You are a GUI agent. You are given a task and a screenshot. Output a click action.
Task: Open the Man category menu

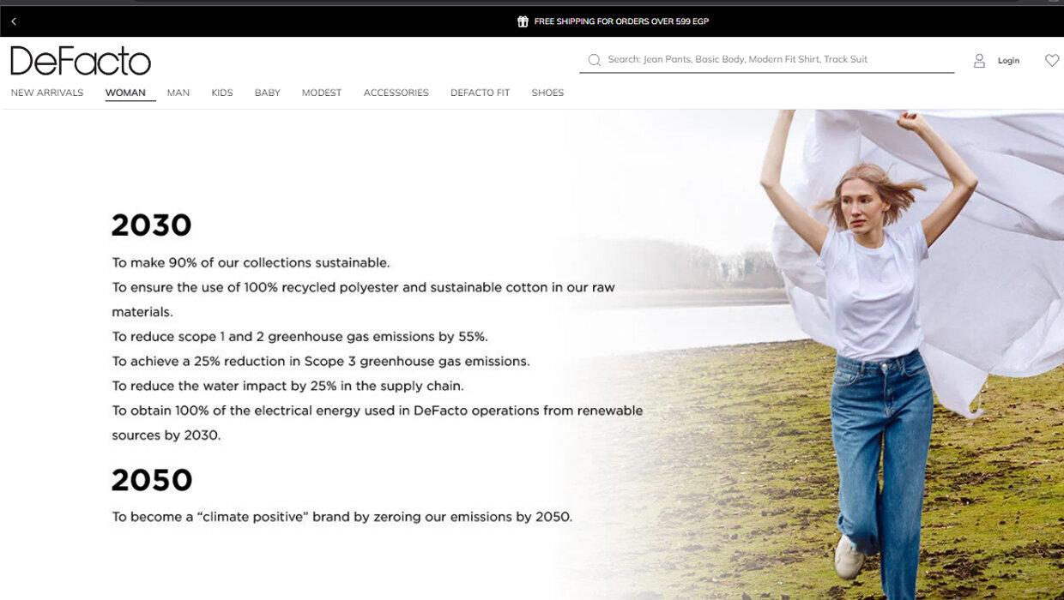coord(178,93)
